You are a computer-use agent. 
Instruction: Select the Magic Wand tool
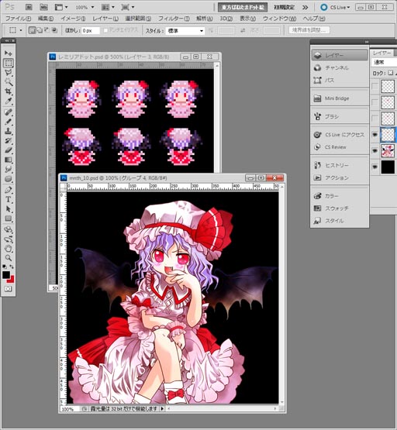pos(9,81)
